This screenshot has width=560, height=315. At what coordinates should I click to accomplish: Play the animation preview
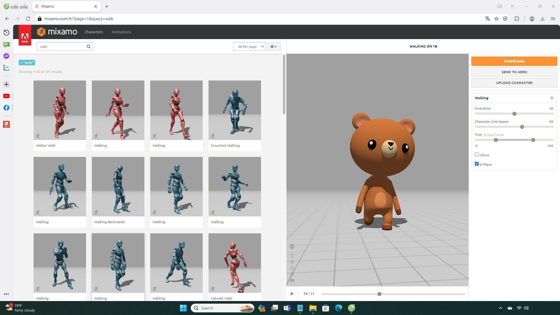292,294
